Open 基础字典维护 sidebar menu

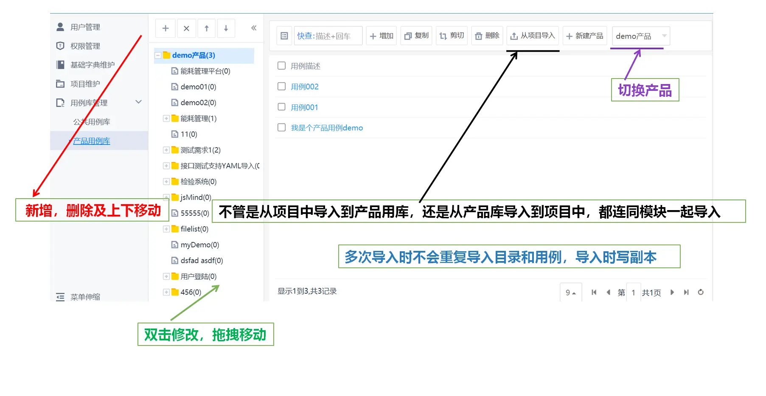(93, 65)
